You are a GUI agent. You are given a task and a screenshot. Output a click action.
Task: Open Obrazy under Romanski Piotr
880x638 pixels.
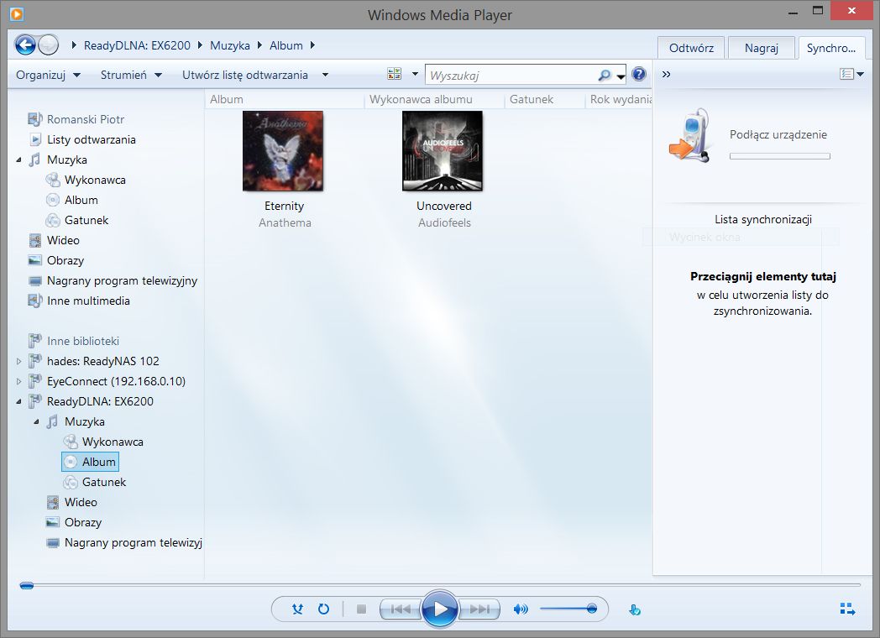click(x=65, y=261)
